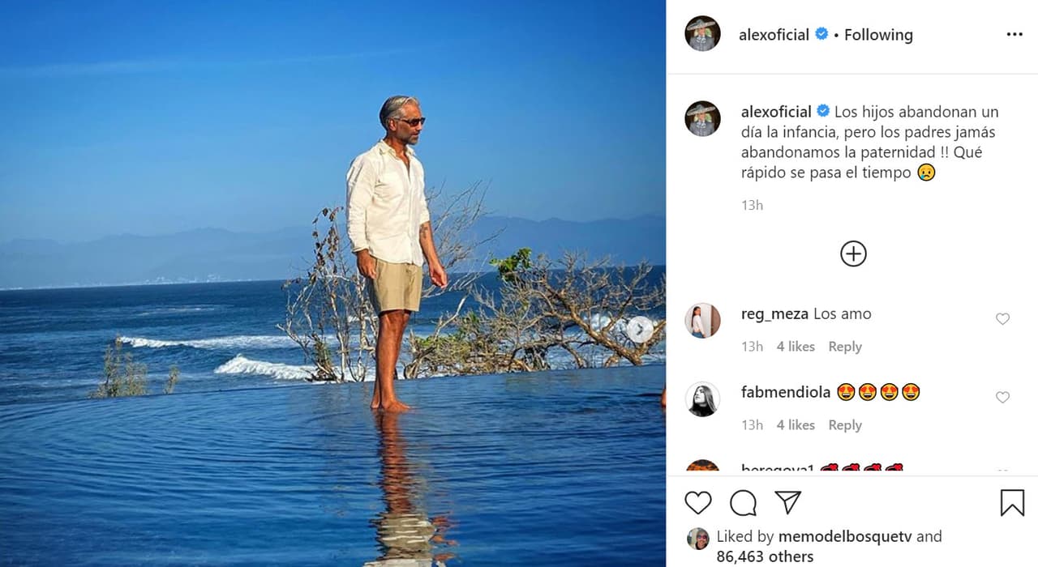Open post options via the three-dot menu

pos(1014,34)
